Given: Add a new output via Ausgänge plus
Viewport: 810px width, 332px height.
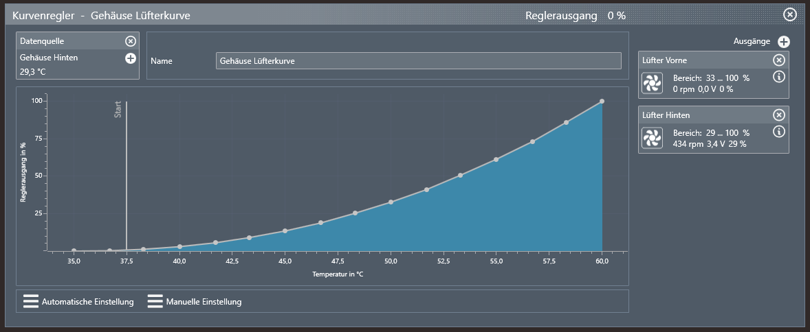Looking at the screenshot, I should tap(784, 42).
